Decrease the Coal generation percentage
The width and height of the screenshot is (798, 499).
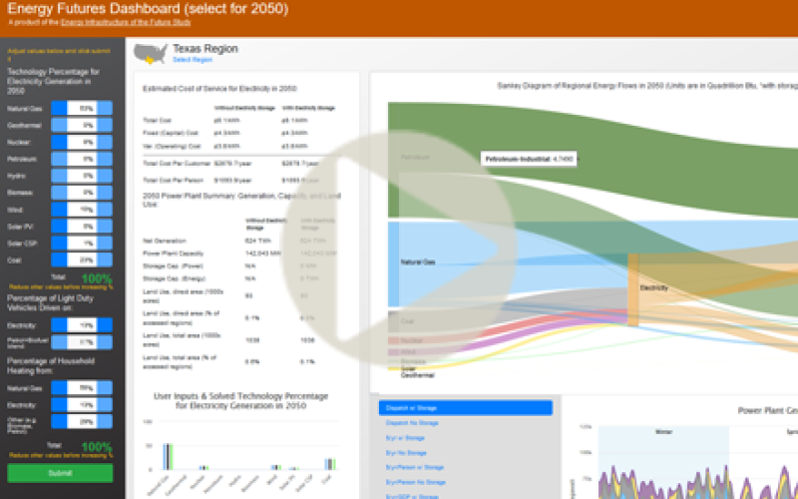coord(60,260)
